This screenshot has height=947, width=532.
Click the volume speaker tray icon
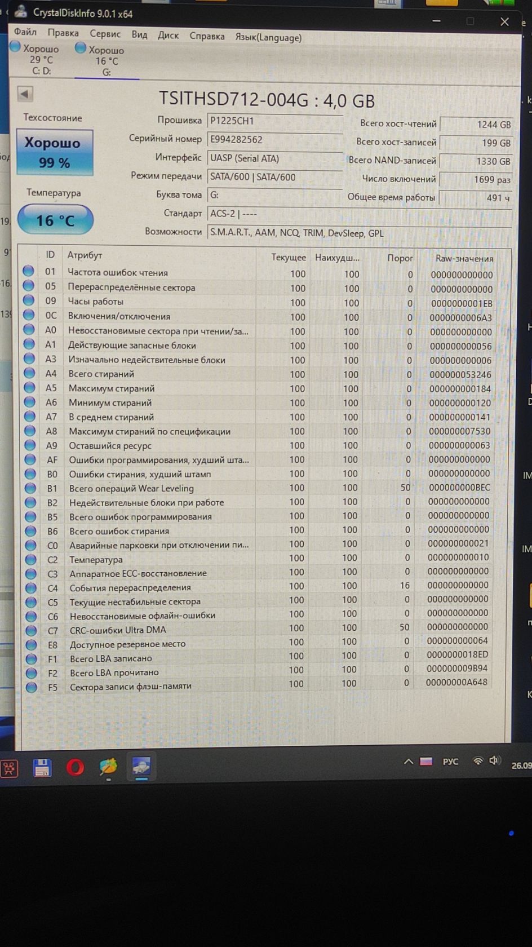tap(495, 760)
